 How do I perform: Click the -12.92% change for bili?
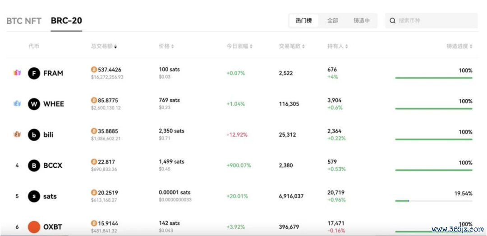coord(237,135)
